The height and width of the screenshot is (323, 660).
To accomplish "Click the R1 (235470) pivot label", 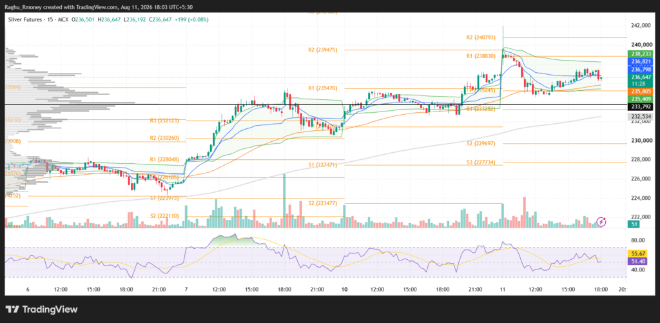I will coord(322,88).
